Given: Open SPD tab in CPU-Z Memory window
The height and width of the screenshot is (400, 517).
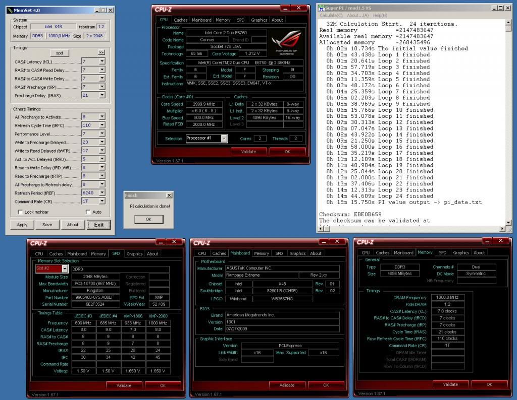Looking at the screenshot, I should (442, 253).
